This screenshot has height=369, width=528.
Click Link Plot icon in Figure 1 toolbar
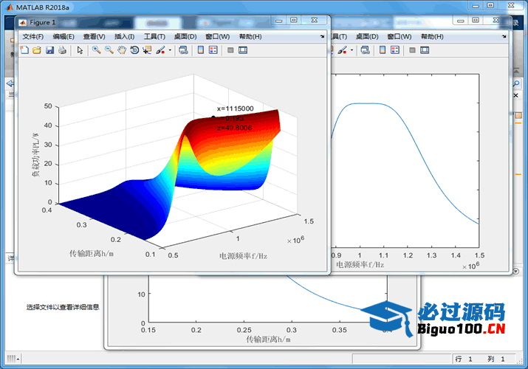[x=183, y=50]
